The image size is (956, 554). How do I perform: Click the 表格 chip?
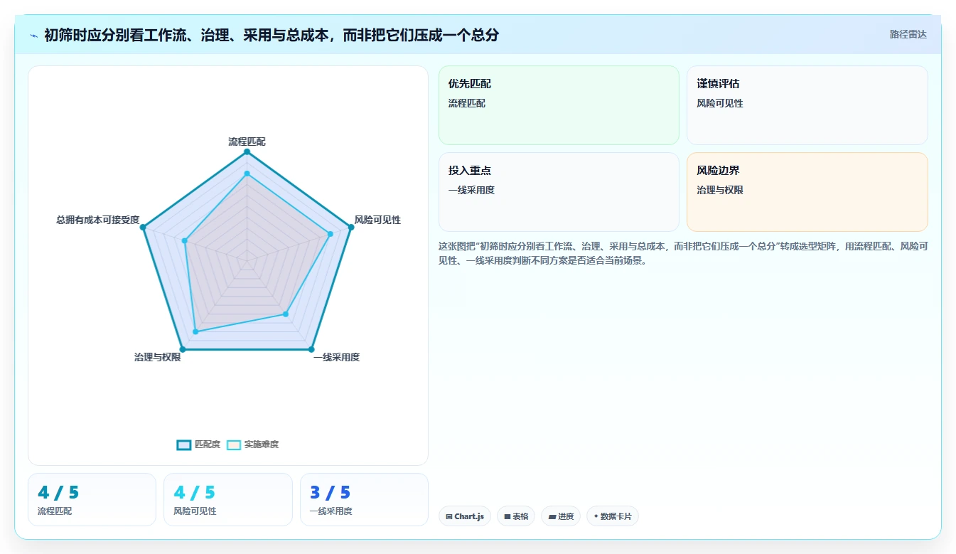pyautogui.click(x=517, y=516)
